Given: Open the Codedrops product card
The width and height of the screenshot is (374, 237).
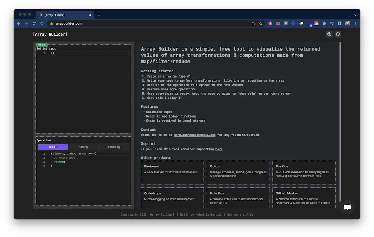Looking at the screenshot, I should coord(172,198).
